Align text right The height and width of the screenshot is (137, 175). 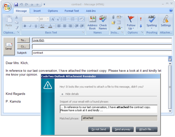pyautogui.click(x=70, y=26)
